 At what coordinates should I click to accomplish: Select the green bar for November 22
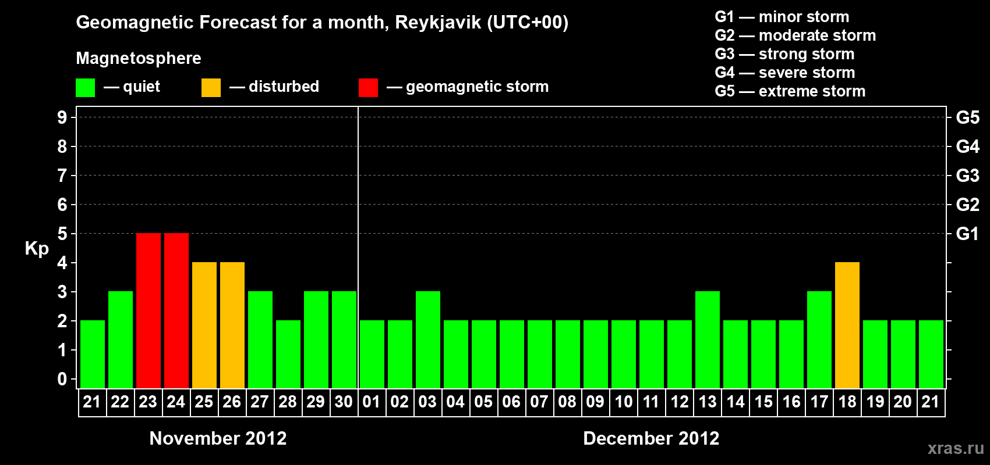(121, 340)
